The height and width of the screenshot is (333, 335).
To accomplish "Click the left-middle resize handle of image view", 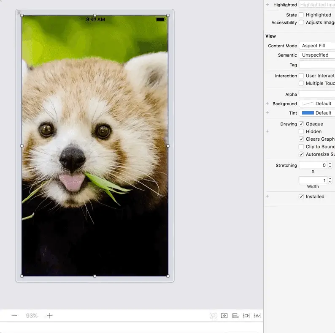I will pos(22,146).
